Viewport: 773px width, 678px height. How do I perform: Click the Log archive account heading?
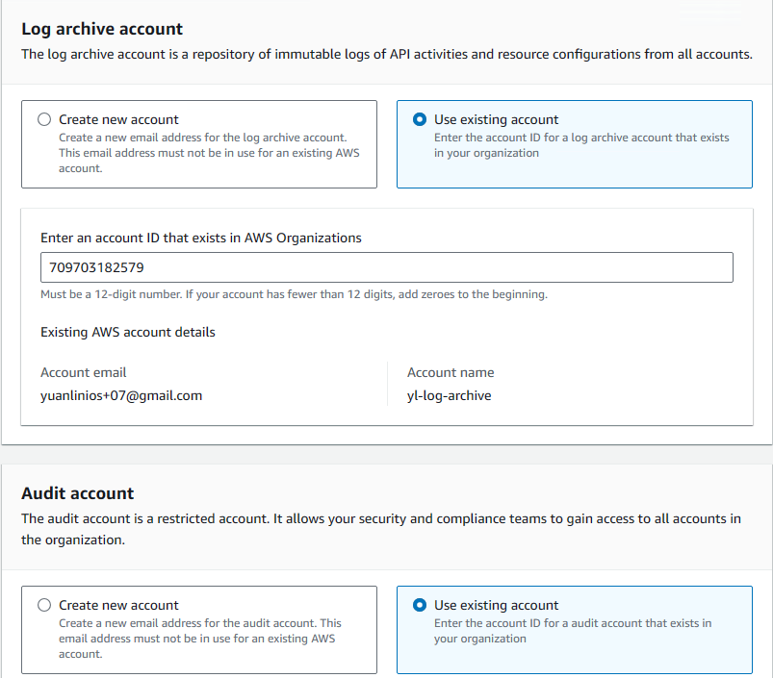coord(102,29)
